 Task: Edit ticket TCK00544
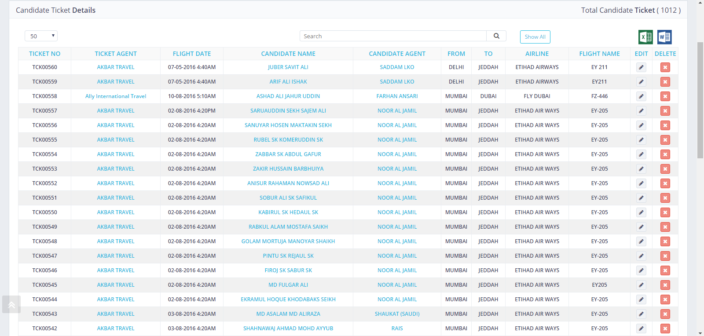pos(641,299)
